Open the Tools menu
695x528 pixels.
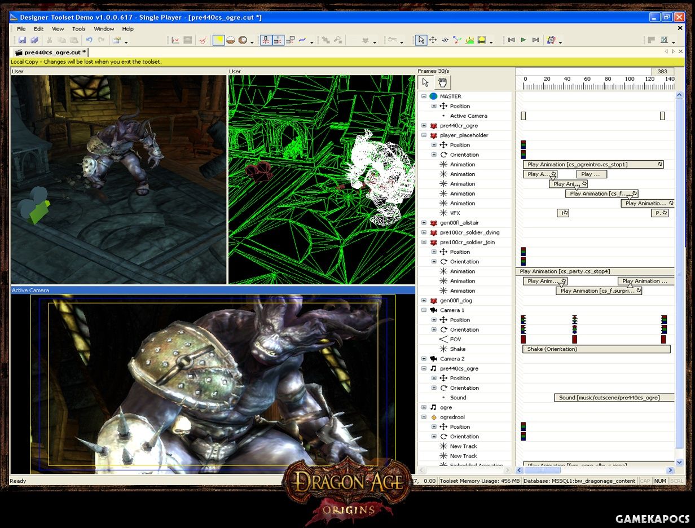click(x=79, y=29)
